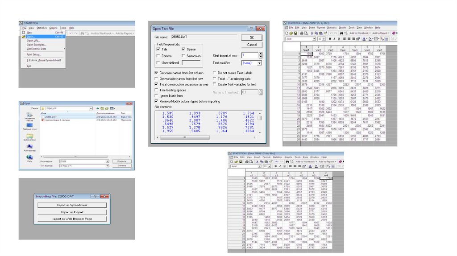This screenshot has width=457, height=256.
Task: Open the file name dropdown in Open dialog
Action: [107, 161]
